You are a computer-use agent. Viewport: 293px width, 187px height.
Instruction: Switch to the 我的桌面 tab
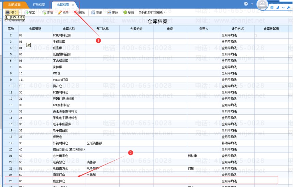(14, 5)
